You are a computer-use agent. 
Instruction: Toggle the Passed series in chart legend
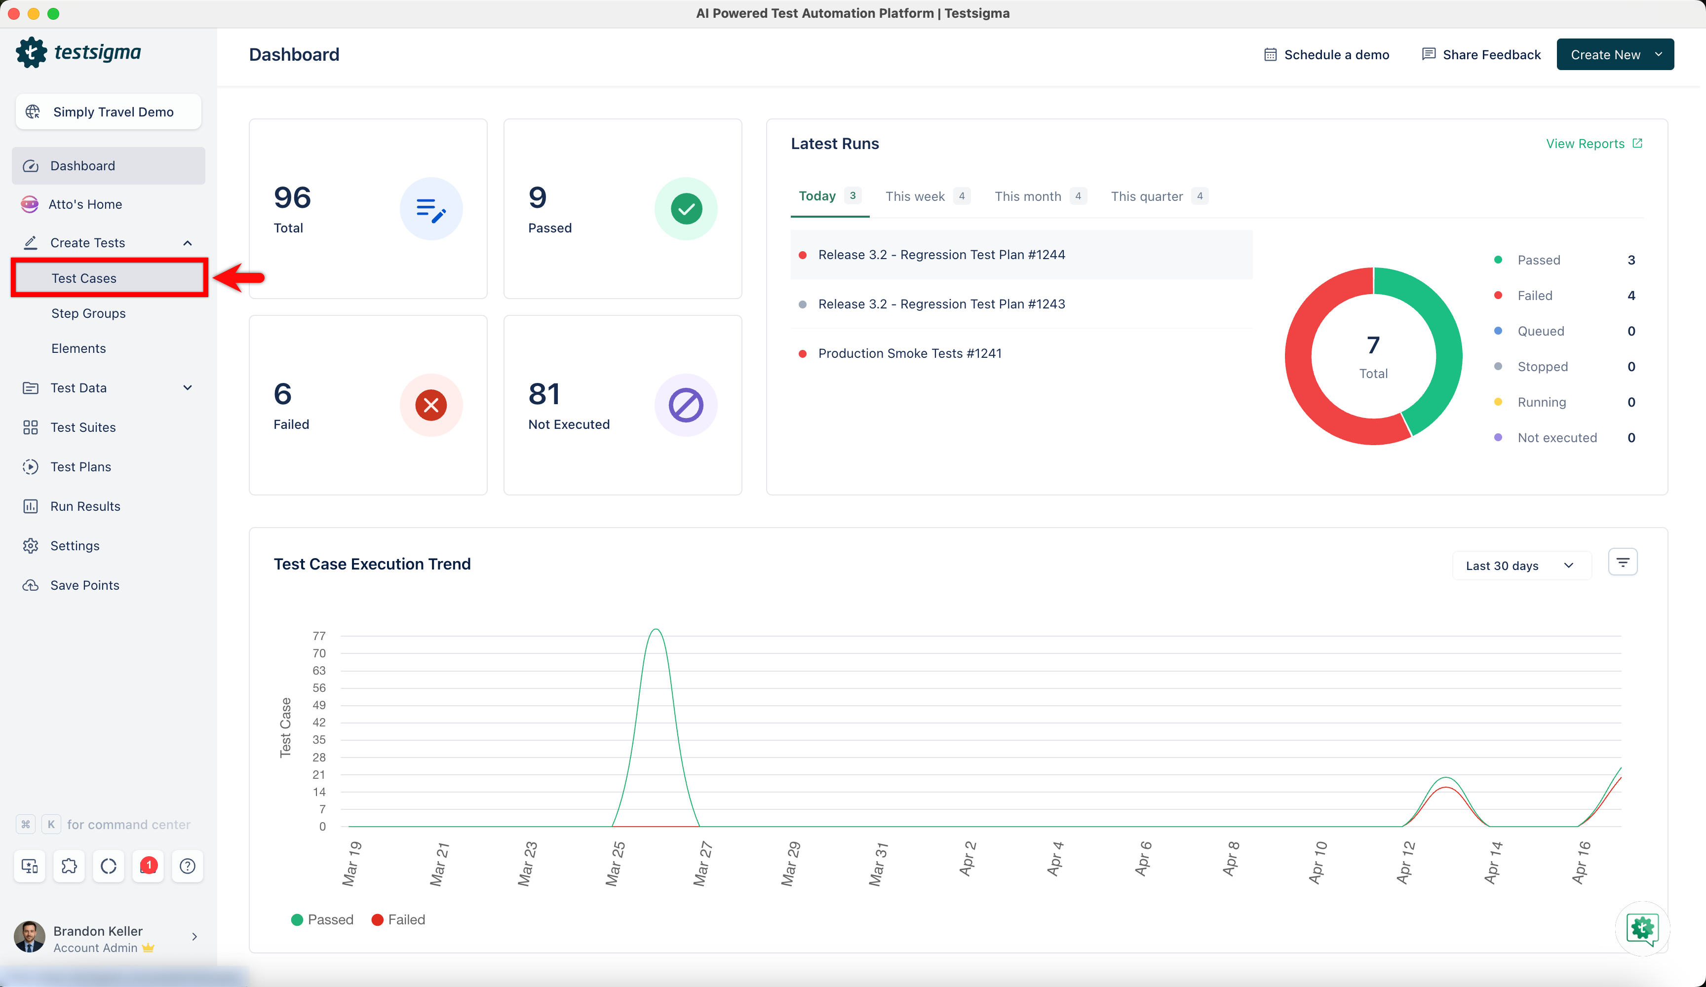(322, 920)
